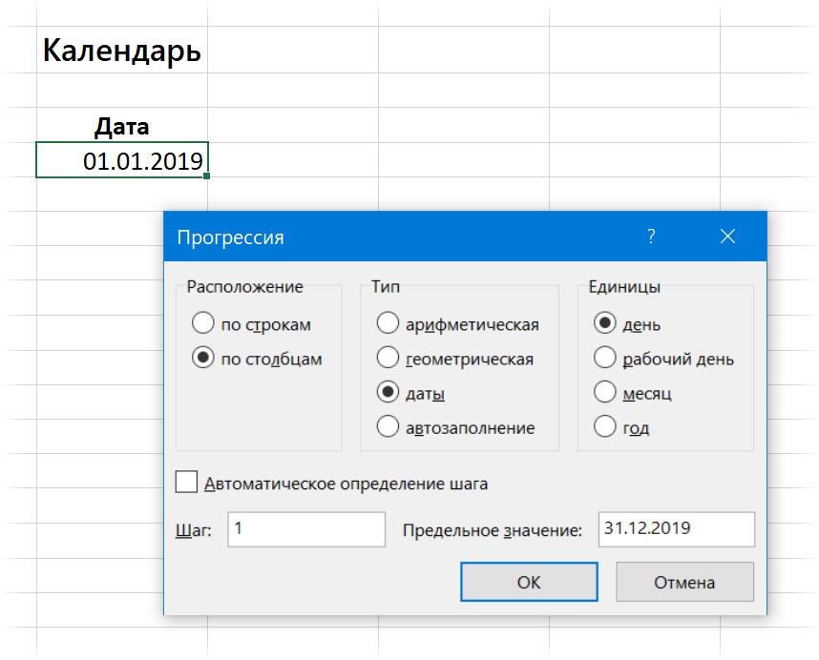
Task: Select the 'по столбцам' radio button
Action: click(202, 358)
